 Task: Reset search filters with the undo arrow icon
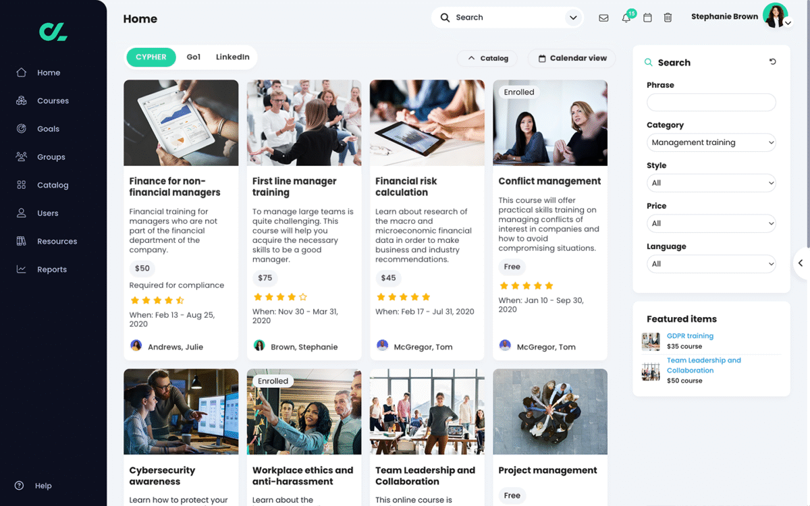point(773,61)
